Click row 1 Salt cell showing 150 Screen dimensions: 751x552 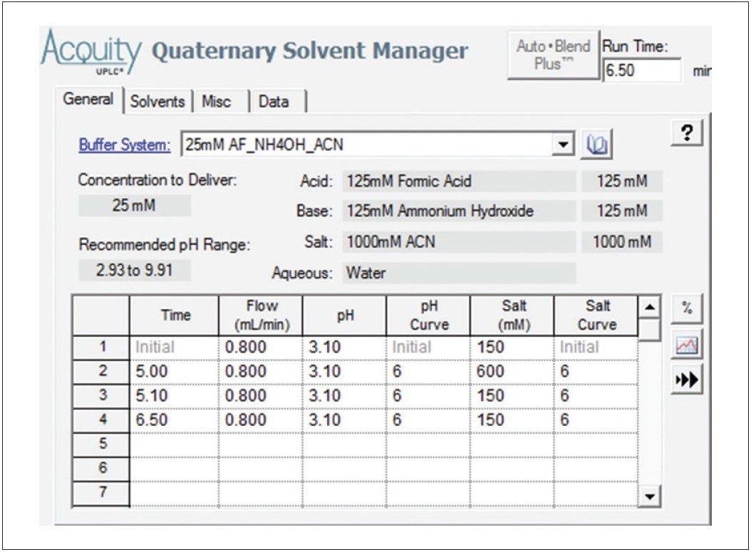click(x=512, y=348)
